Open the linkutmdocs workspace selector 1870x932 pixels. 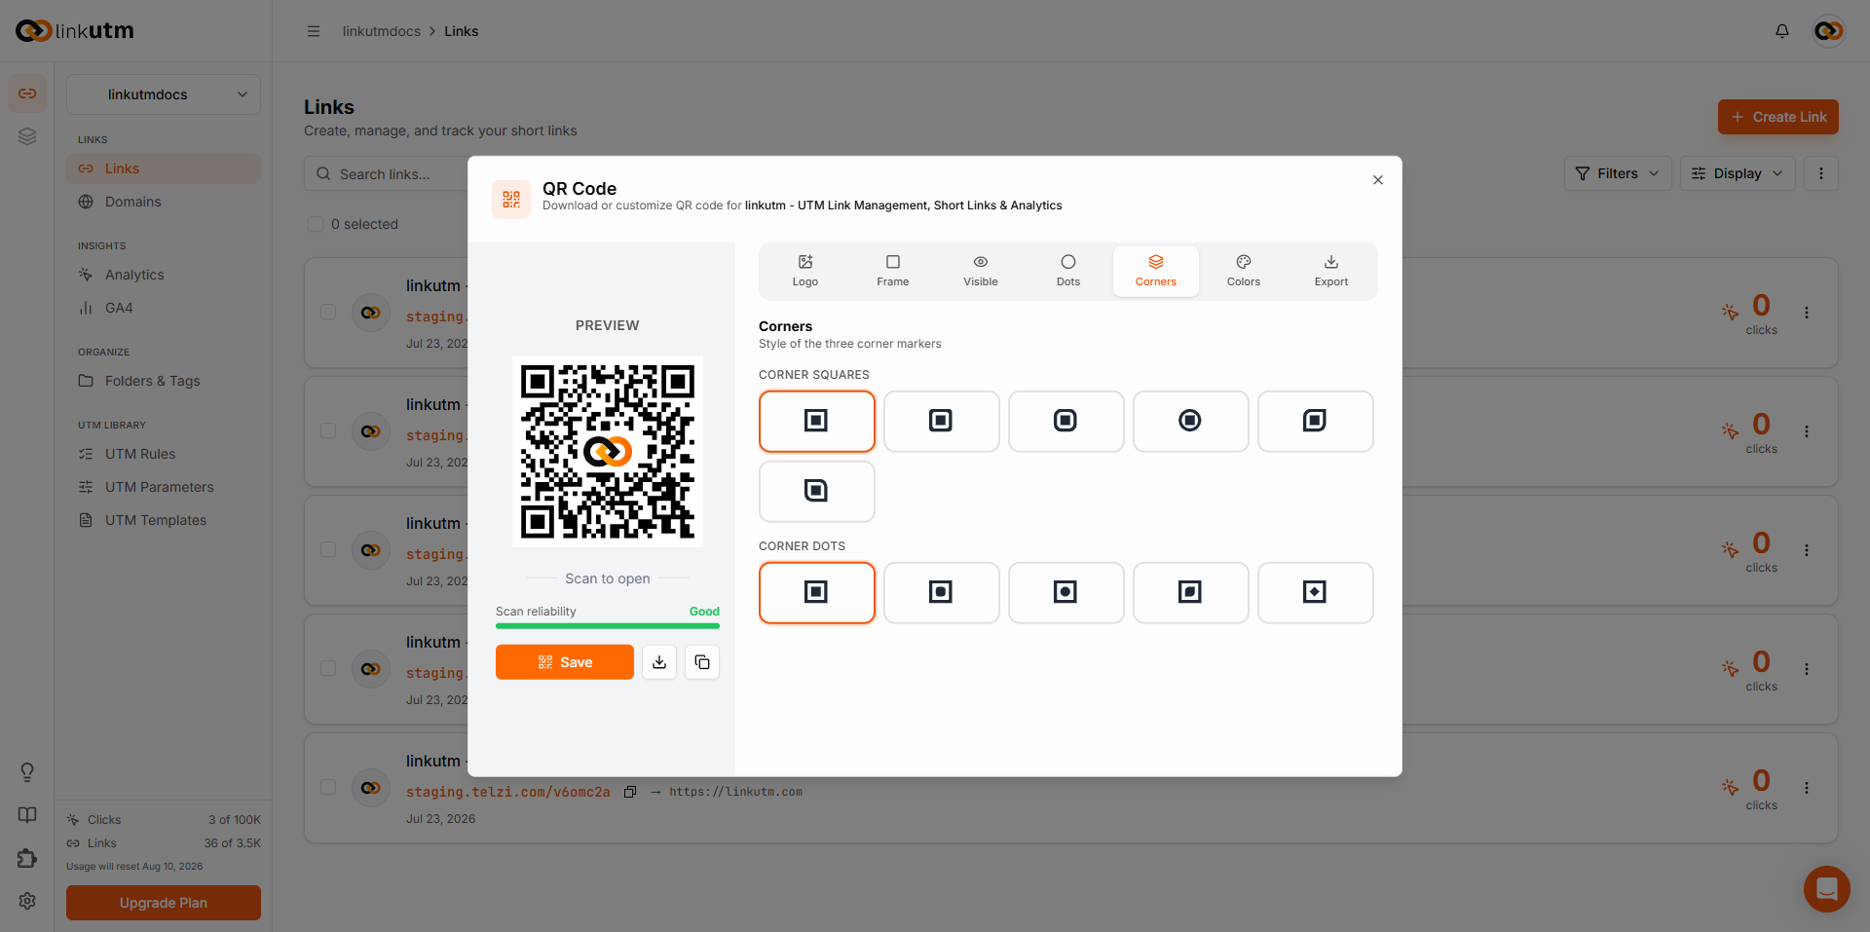pos(164,94)
